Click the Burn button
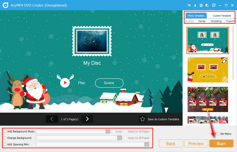Screen dimensions: 237x152 [221, 143]
